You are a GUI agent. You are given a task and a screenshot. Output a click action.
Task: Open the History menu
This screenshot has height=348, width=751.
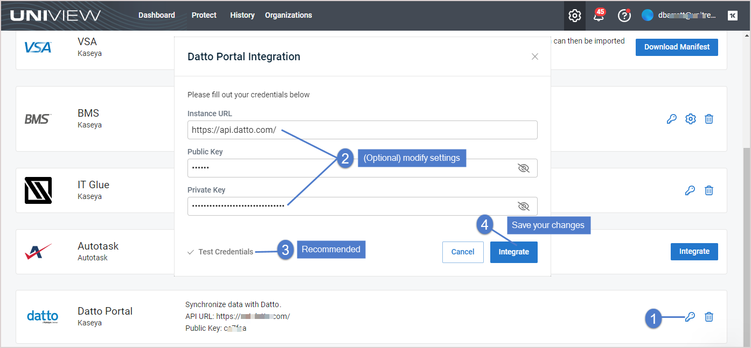pyautogui.click(x=242, y=15)
